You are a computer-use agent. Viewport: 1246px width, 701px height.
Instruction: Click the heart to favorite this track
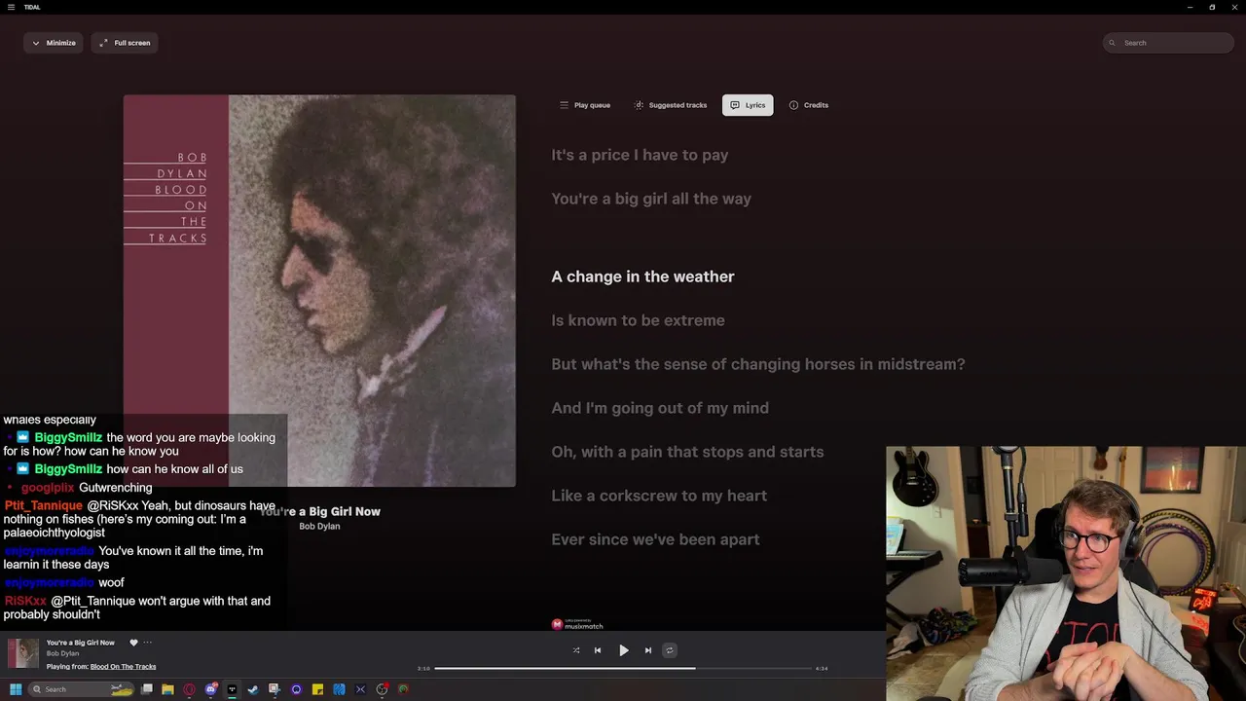point(134,643)
